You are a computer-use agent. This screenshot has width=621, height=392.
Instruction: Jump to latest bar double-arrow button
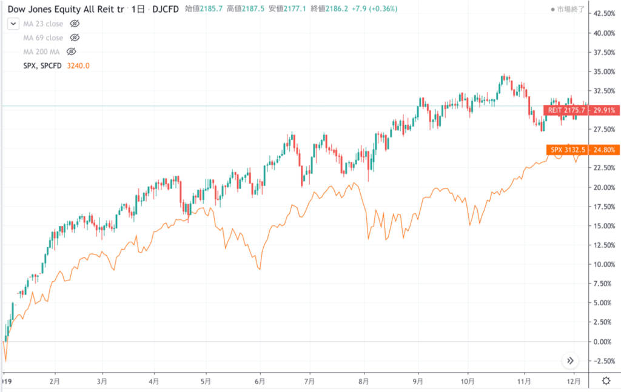pos(570,360)
